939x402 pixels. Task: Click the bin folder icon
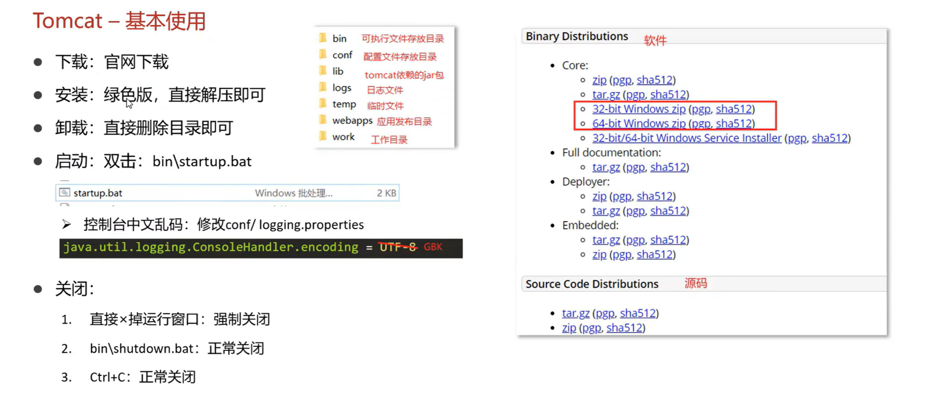click(323, 38)
